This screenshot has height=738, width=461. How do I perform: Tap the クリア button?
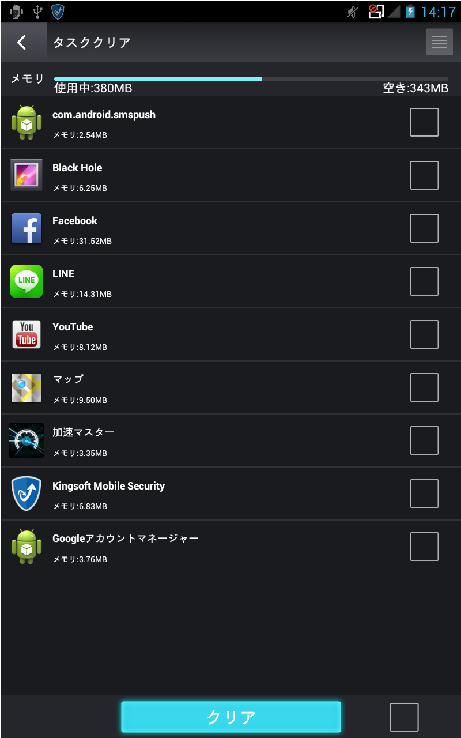pyautogui.click(x=231, y=717)
